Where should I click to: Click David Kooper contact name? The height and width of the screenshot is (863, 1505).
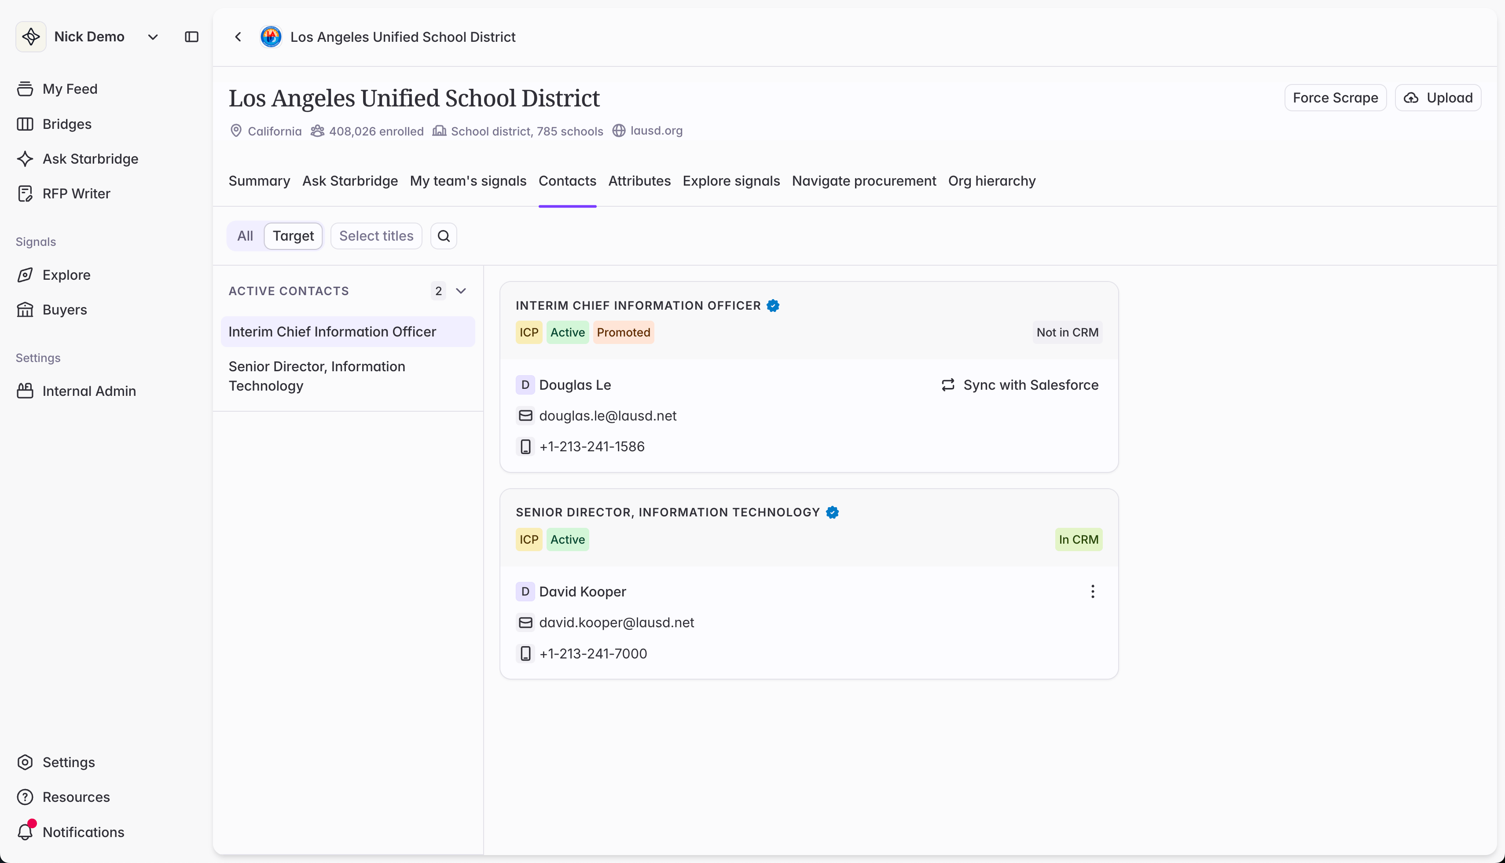[582, 592]
